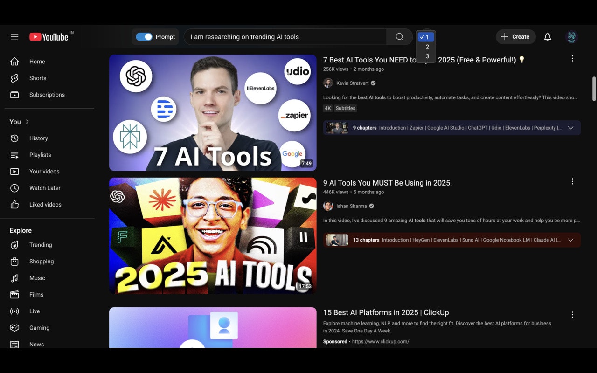The width and height of the screenshot is (597, 373).
Task: Click the Live broadcast icon
Action: pos(14,311)
